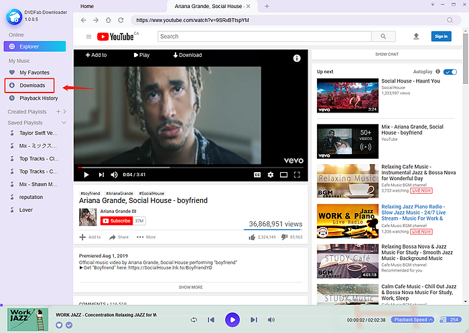Click Play in the video overlay bar

141,55
